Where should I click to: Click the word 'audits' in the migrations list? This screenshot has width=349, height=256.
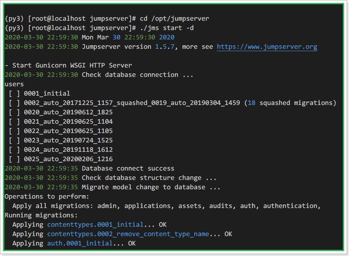pyautogui.click(x=221, y=206)
